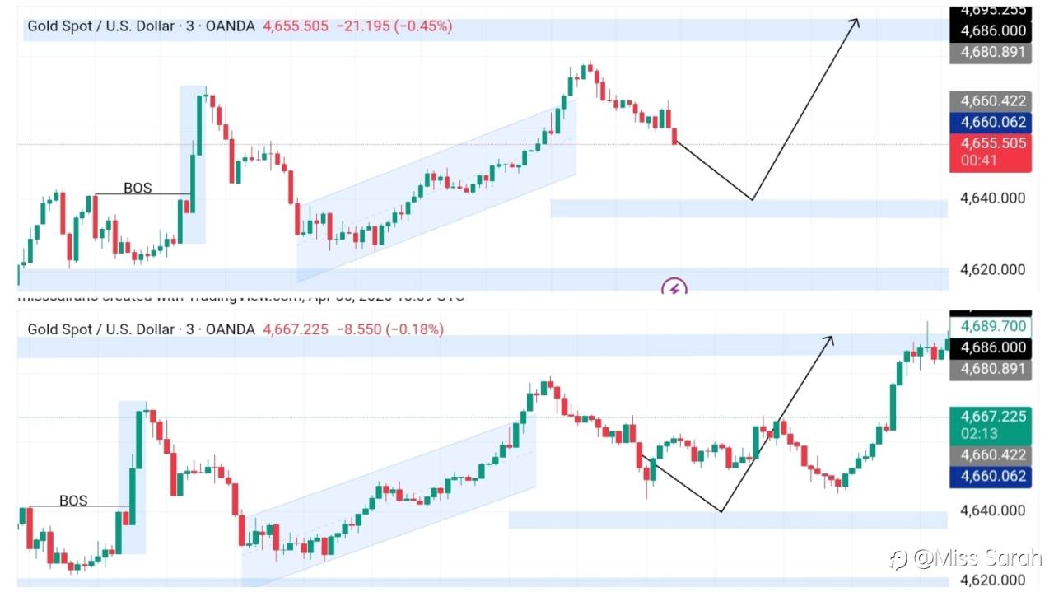Click the 4,689.700 outlined price tag
The image size is (1054, 592).
991,325
